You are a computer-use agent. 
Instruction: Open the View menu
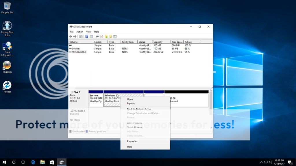pos(88,32)
